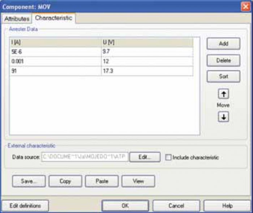Viewport: 253px width, 213px height.
Task: Delete the selected arrester data row
Action: point(223,60)
